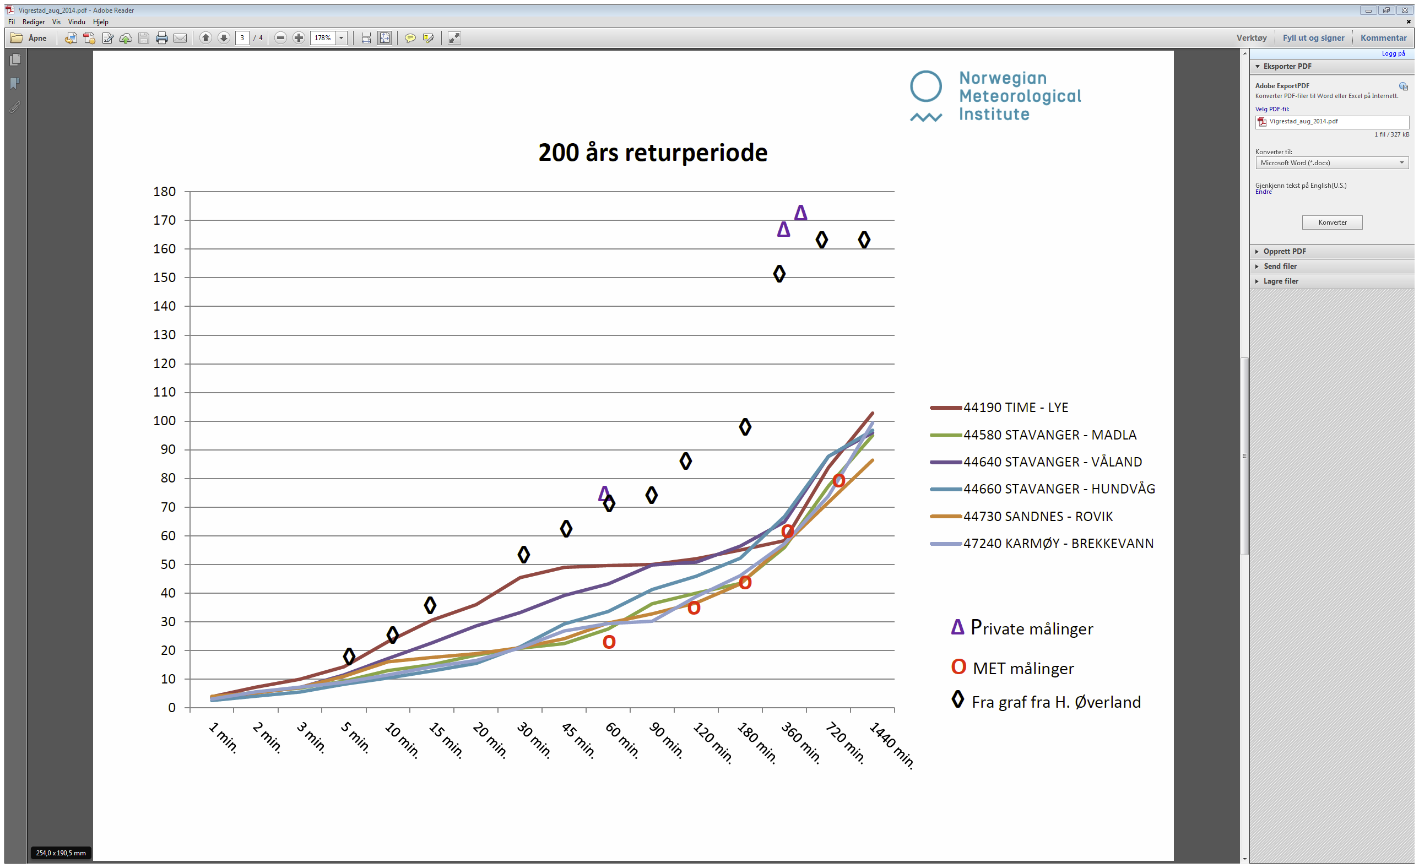The height and width of the screenshot is (868, 1419).
Task: Click the zoom in plus button
Action: 299,38
